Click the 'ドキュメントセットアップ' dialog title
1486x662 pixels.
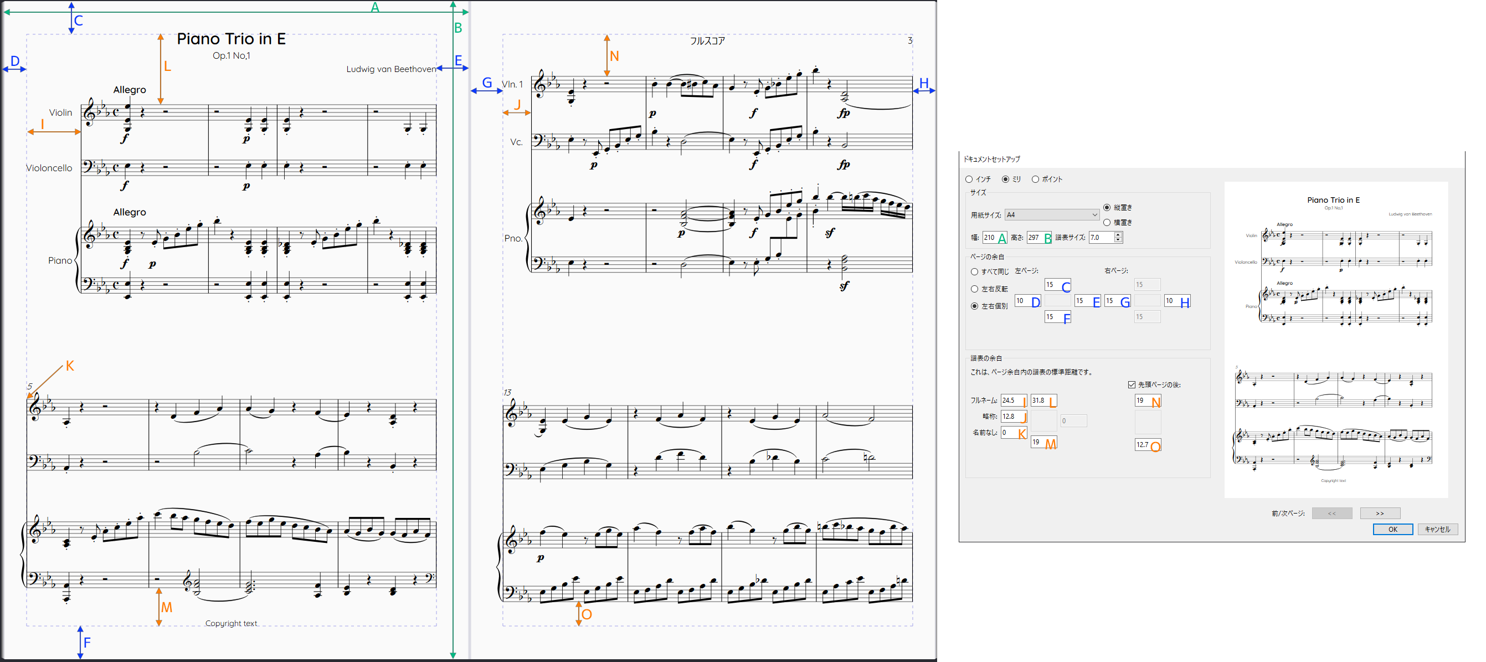click(x=991, y=160)
